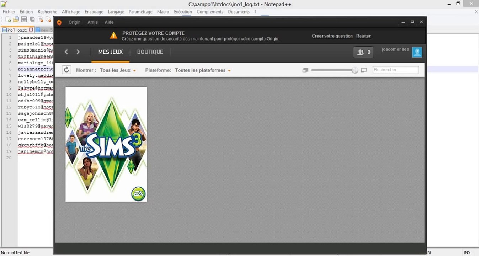Image resolution: width=479 pixels, height=256 pixels.
Task: Click the large thumbnails view icon
Action: [x=364, y=70]
